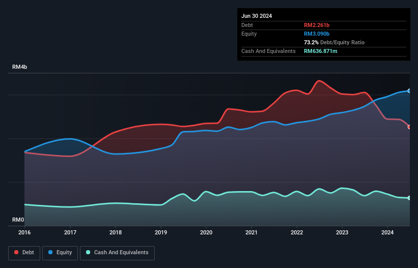This screenshot has width=418, height=268.
Task: Select the 2021 x-axis label
Action: pyautogui.click(x=252, y=232)
